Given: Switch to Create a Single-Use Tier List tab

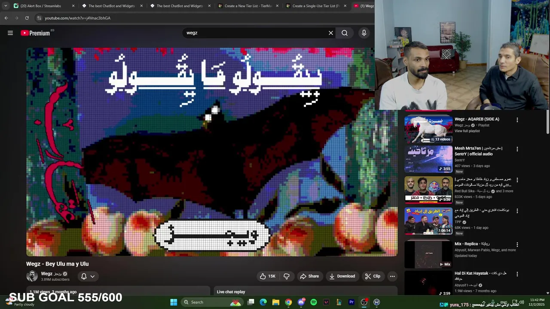Looking at the screenshot, I should click(x=316, y=6).
